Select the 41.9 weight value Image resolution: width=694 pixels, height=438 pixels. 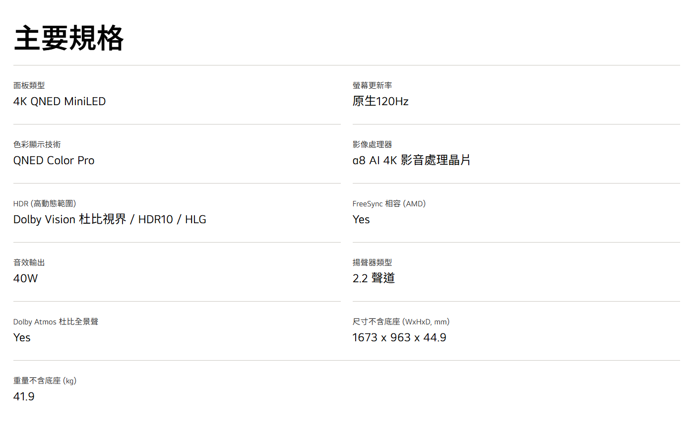pos(24,396)
